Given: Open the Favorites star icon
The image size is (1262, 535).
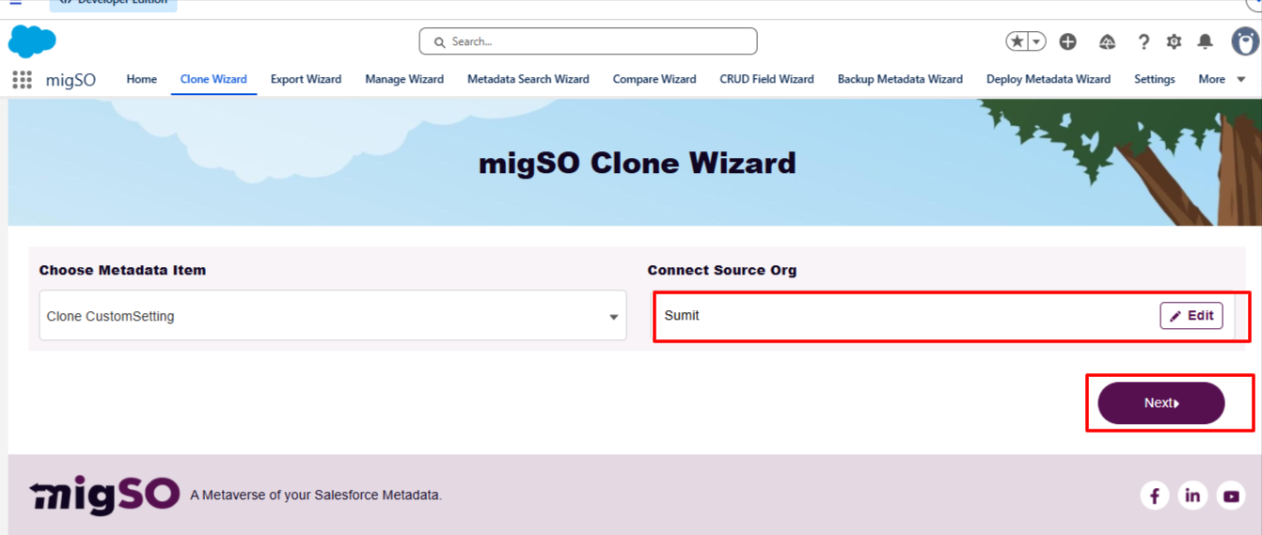Looking at the screenshot, I should click(x=1017, y=41).
